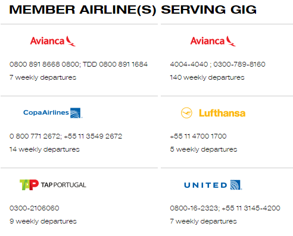Click Avianca phone 4004-4040 text
This screenshot has height=236, width=293.
click(189, 64)
